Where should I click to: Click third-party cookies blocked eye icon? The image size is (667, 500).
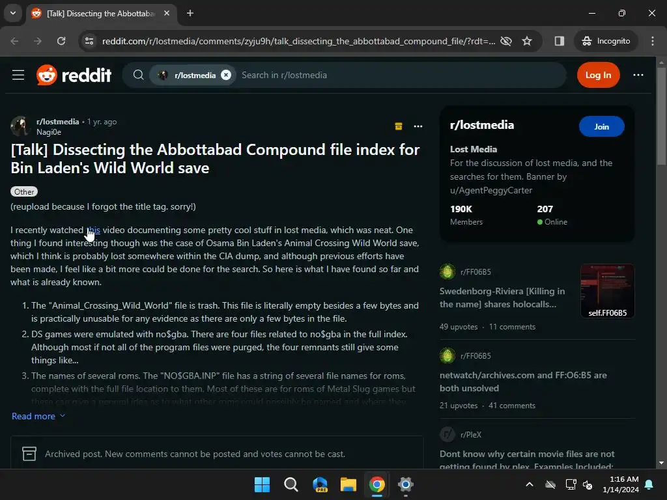coord(505,41)
